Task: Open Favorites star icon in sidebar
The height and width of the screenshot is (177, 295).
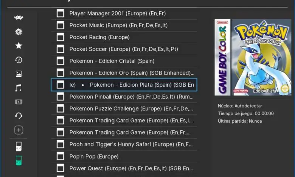Action: pyautogui.click(x=19, y=46)
